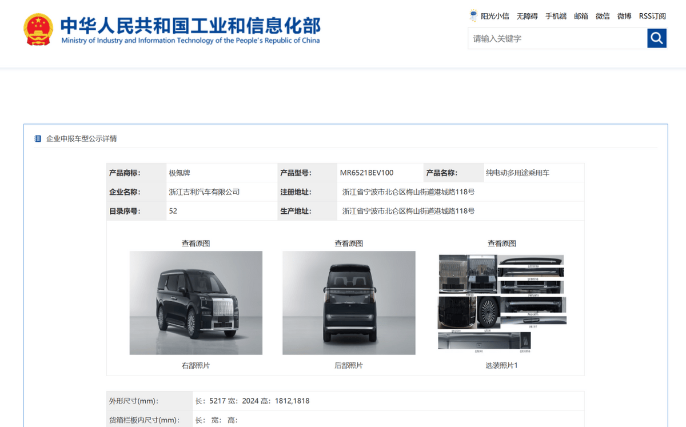Image resolution: width=686 pixels, height=427 pixels.
Task: Click the 注册地址 label cell
Action: coord(306,192)
